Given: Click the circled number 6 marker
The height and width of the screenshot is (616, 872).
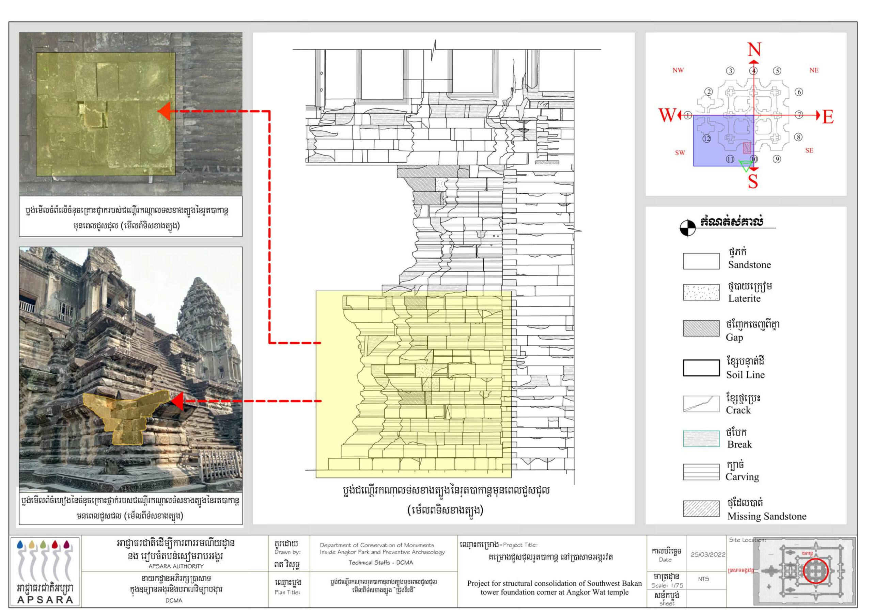Looking at the screenshot, I should [x=799, y=92].
